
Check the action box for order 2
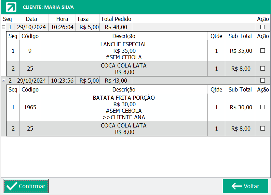[x=262, y=81]
